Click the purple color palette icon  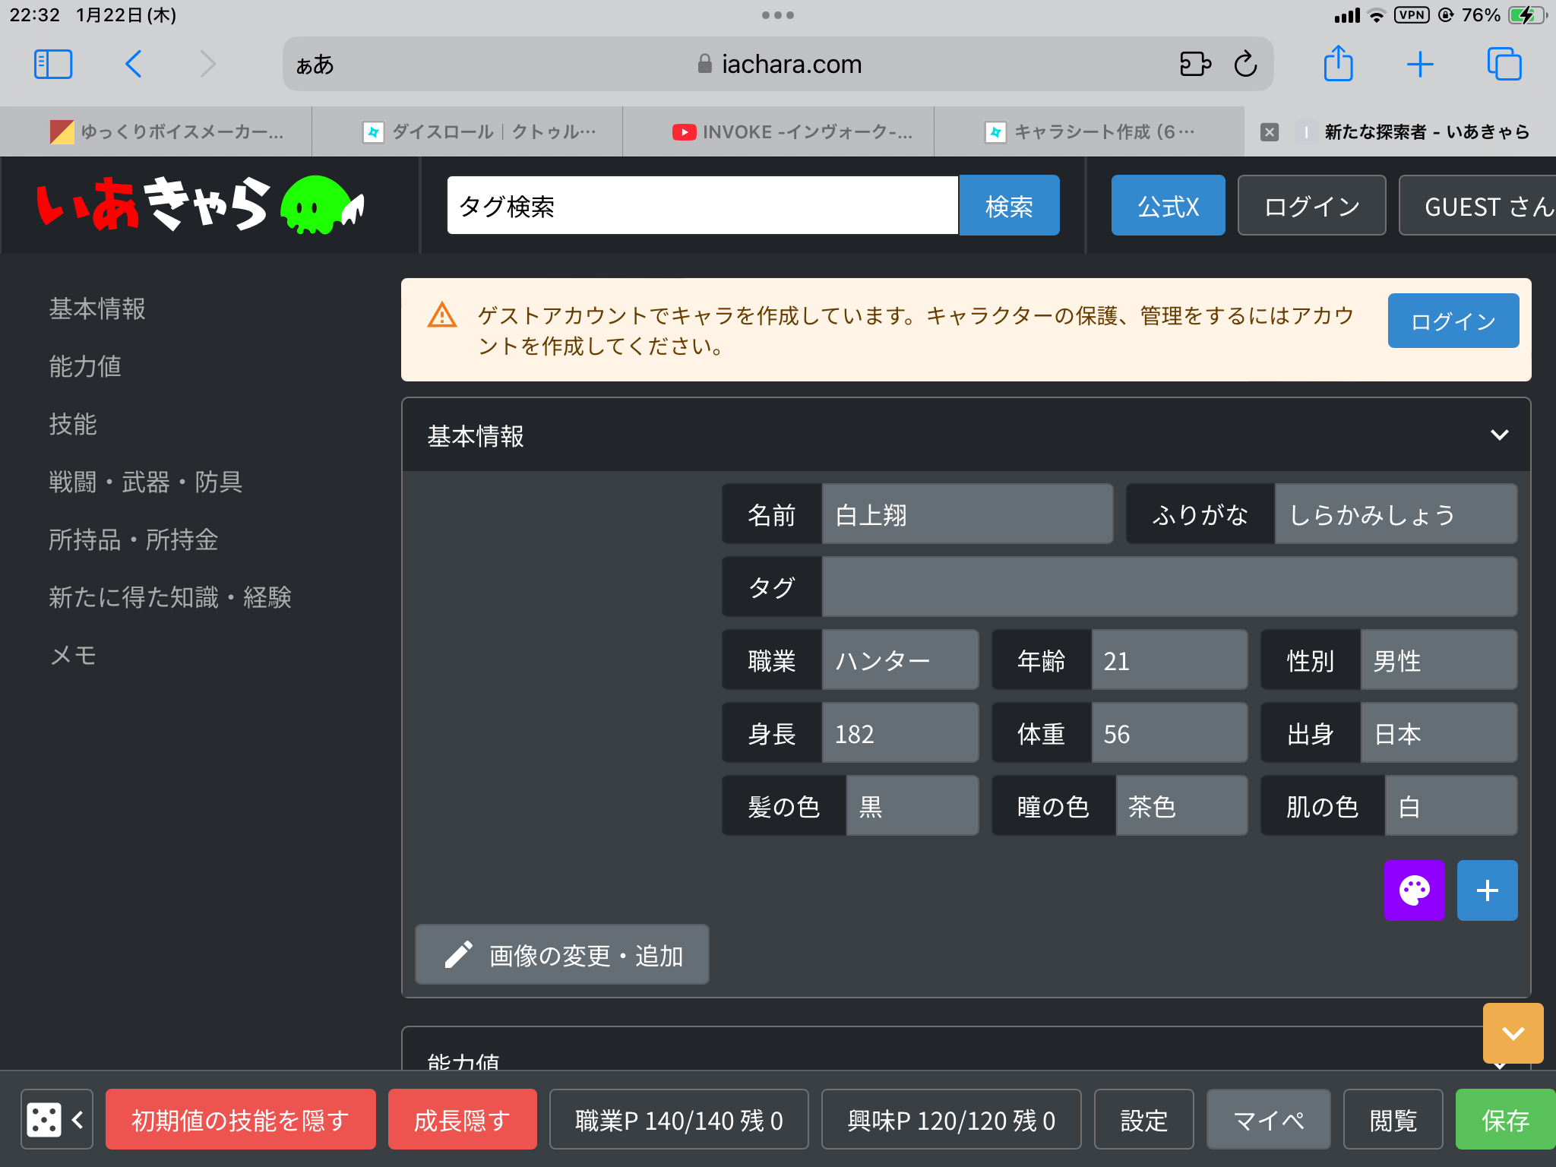pos(1413,890)
